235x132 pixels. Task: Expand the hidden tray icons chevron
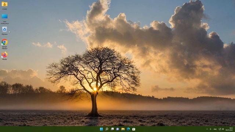[207, 129]
